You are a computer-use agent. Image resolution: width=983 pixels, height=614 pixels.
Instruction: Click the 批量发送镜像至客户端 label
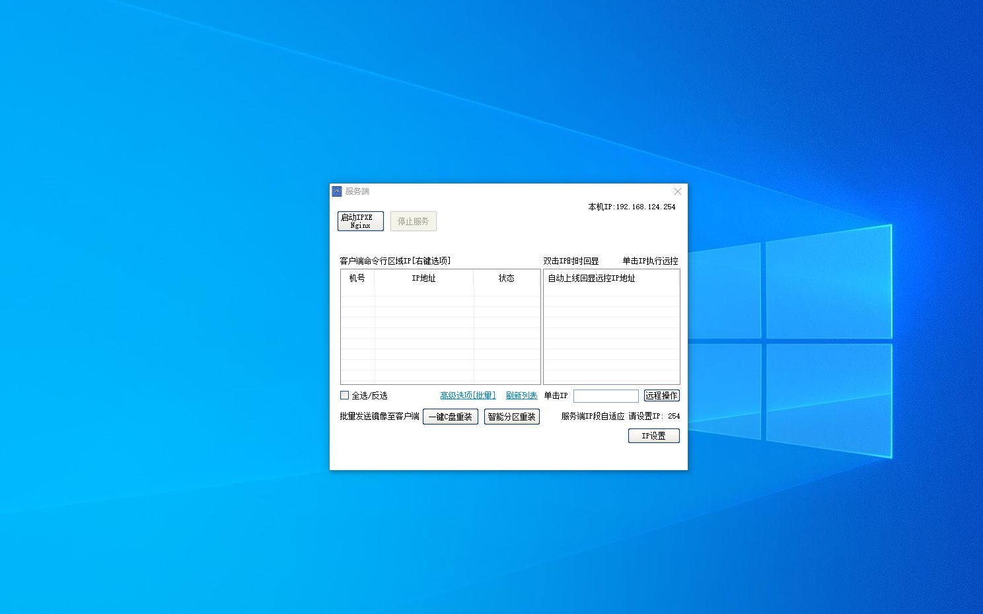coord(379,416)
